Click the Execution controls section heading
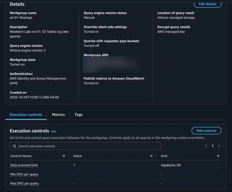The image size is (232, 192). [x=29, y=131]
